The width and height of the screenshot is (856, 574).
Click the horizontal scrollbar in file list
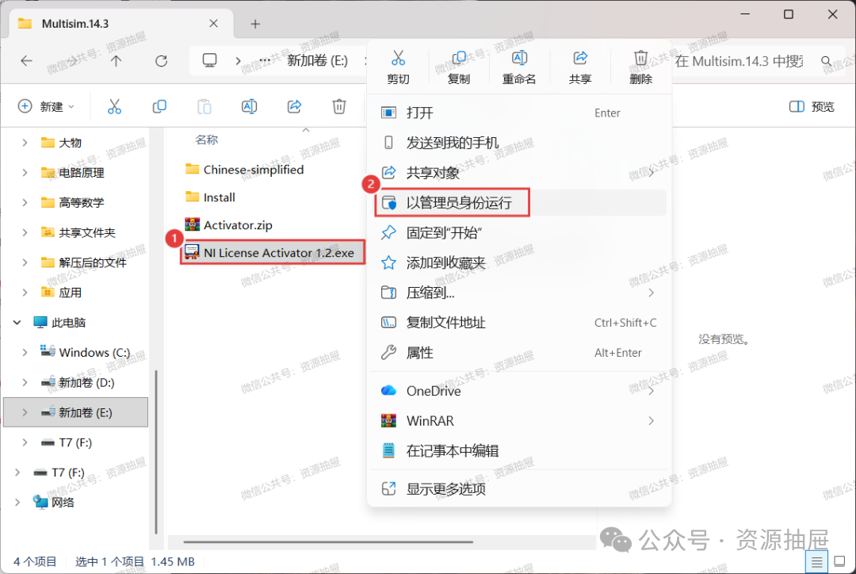tap(328, 542)
